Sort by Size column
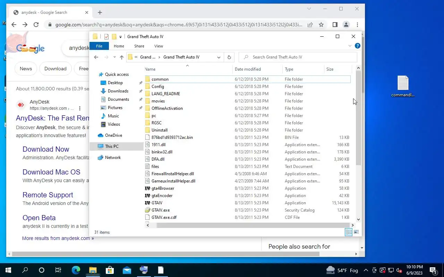Viewport: 444px width, 277px height. click(x=338, y=69)
